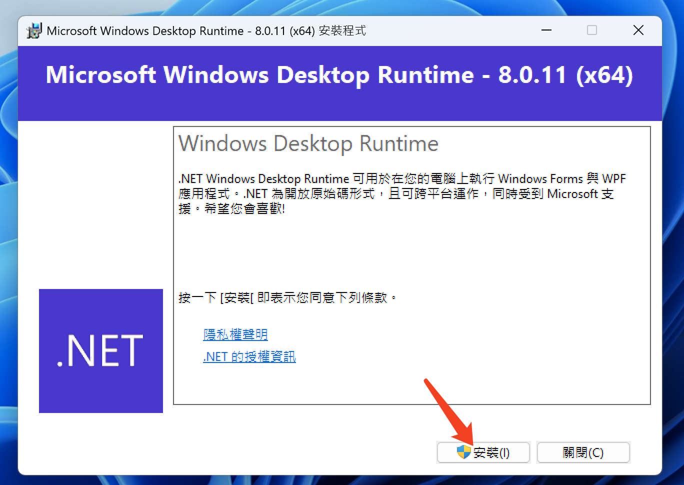Open the 隱私權聲明 privacy statement link
Screen dimensions: 684x485
coord(235,334)
